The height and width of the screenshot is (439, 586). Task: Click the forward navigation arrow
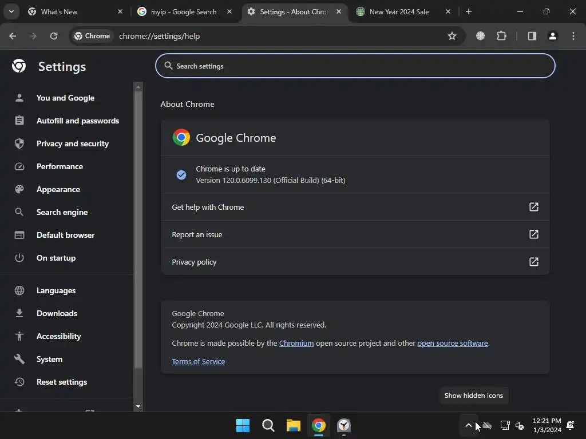(33, 36)
